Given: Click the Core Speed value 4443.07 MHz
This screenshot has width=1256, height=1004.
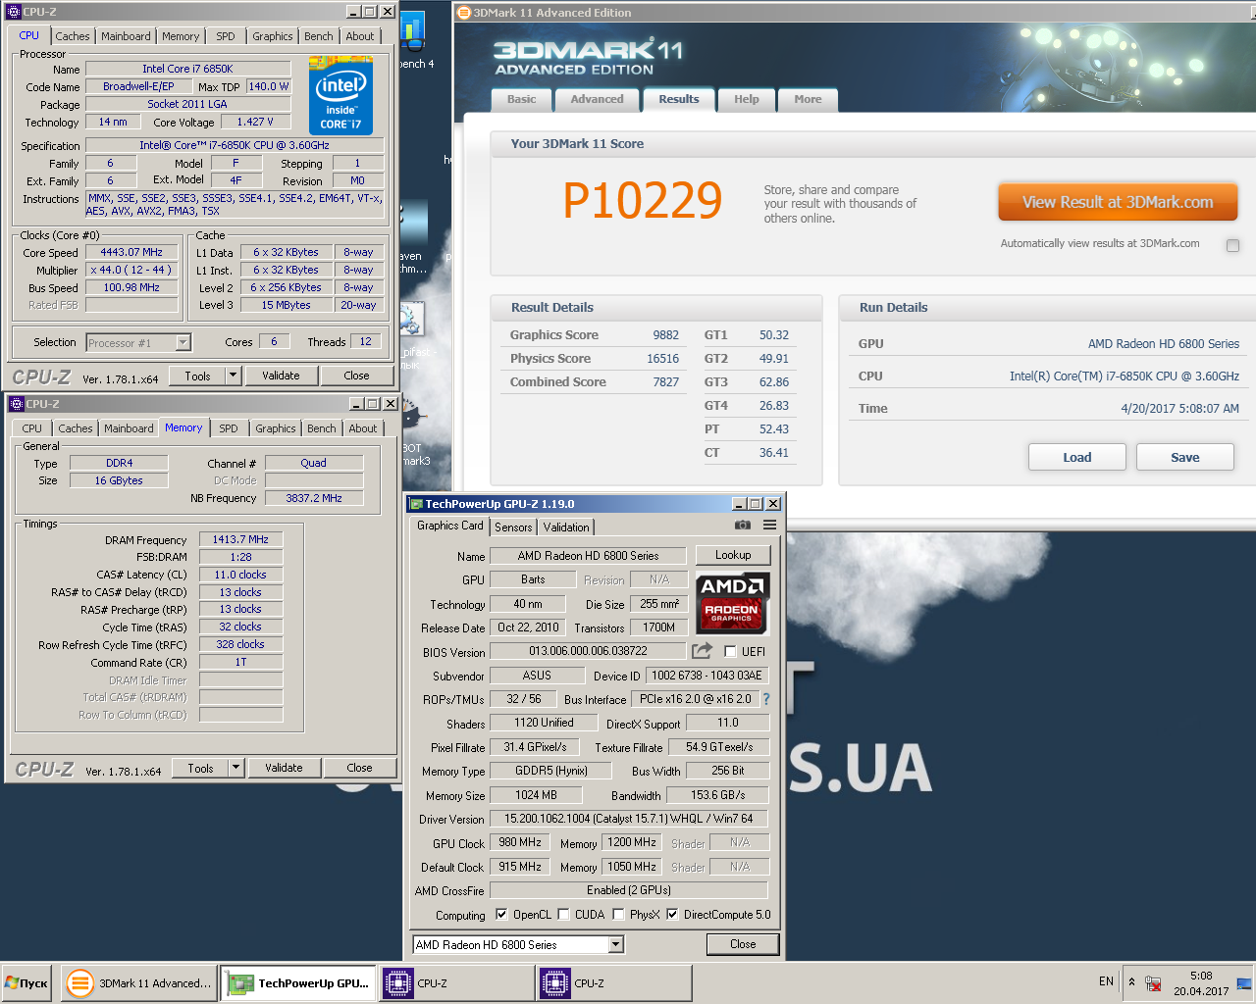Looking at the screenshot, I should click(x=131, y=252).
